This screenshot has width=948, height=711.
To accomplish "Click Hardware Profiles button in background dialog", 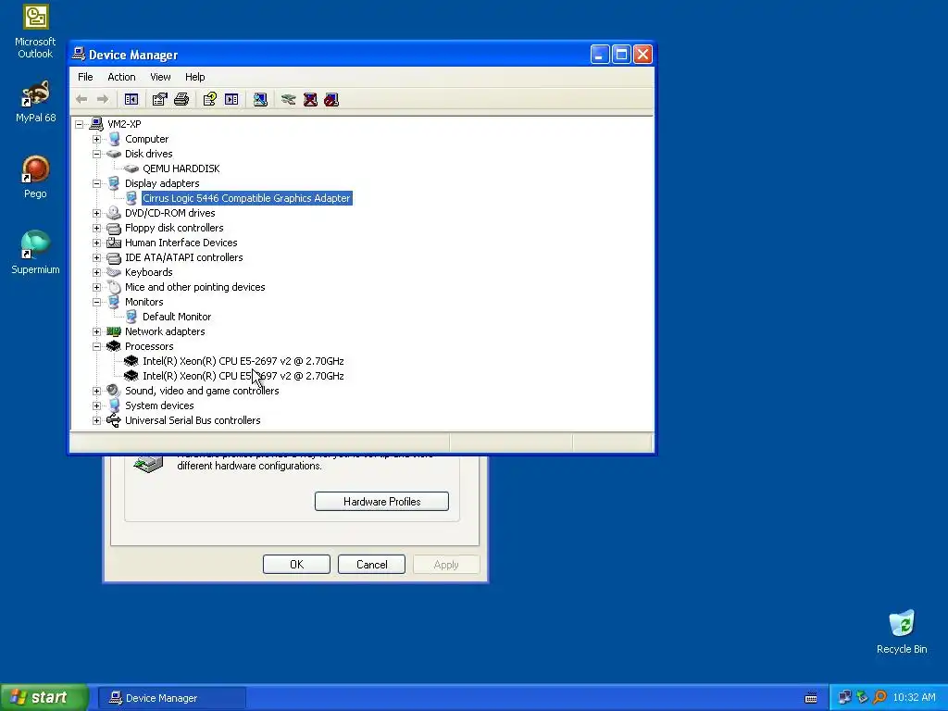I will coord(381,501).
